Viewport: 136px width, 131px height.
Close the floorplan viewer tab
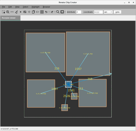pyautogui.click(x=19, y=18)
